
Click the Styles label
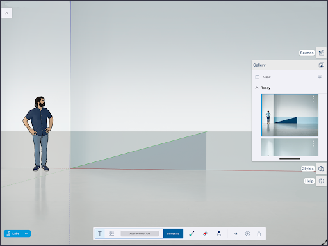(x=307, y=168)
